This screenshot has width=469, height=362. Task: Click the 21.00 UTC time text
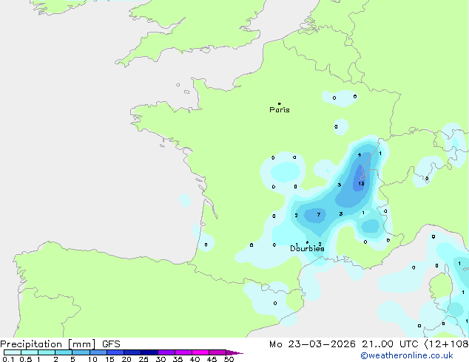click(x=390, y=344)
